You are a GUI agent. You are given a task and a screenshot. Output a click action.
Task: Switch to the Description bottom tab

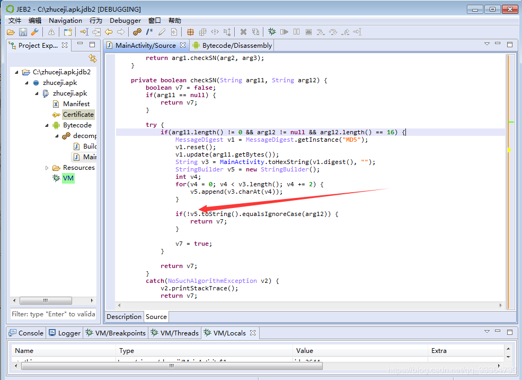pos(124,317)
